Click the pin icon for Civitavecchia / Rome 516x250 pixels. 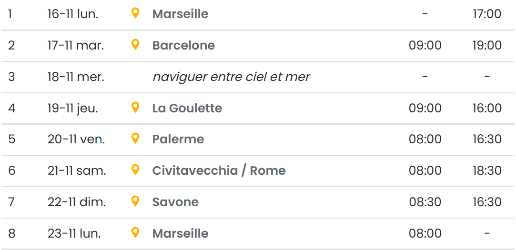pyautogui.click(x=135, y=170)
